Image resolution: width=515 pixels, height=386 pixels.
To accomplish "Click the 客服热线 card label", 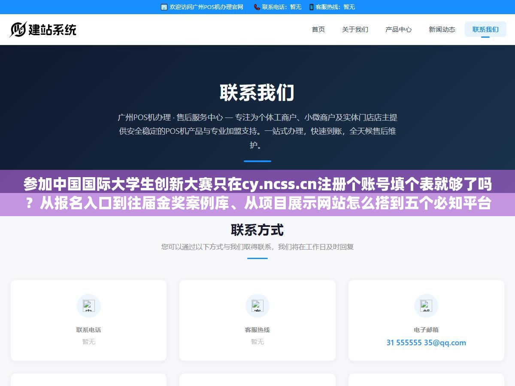I will pos(257,330).
